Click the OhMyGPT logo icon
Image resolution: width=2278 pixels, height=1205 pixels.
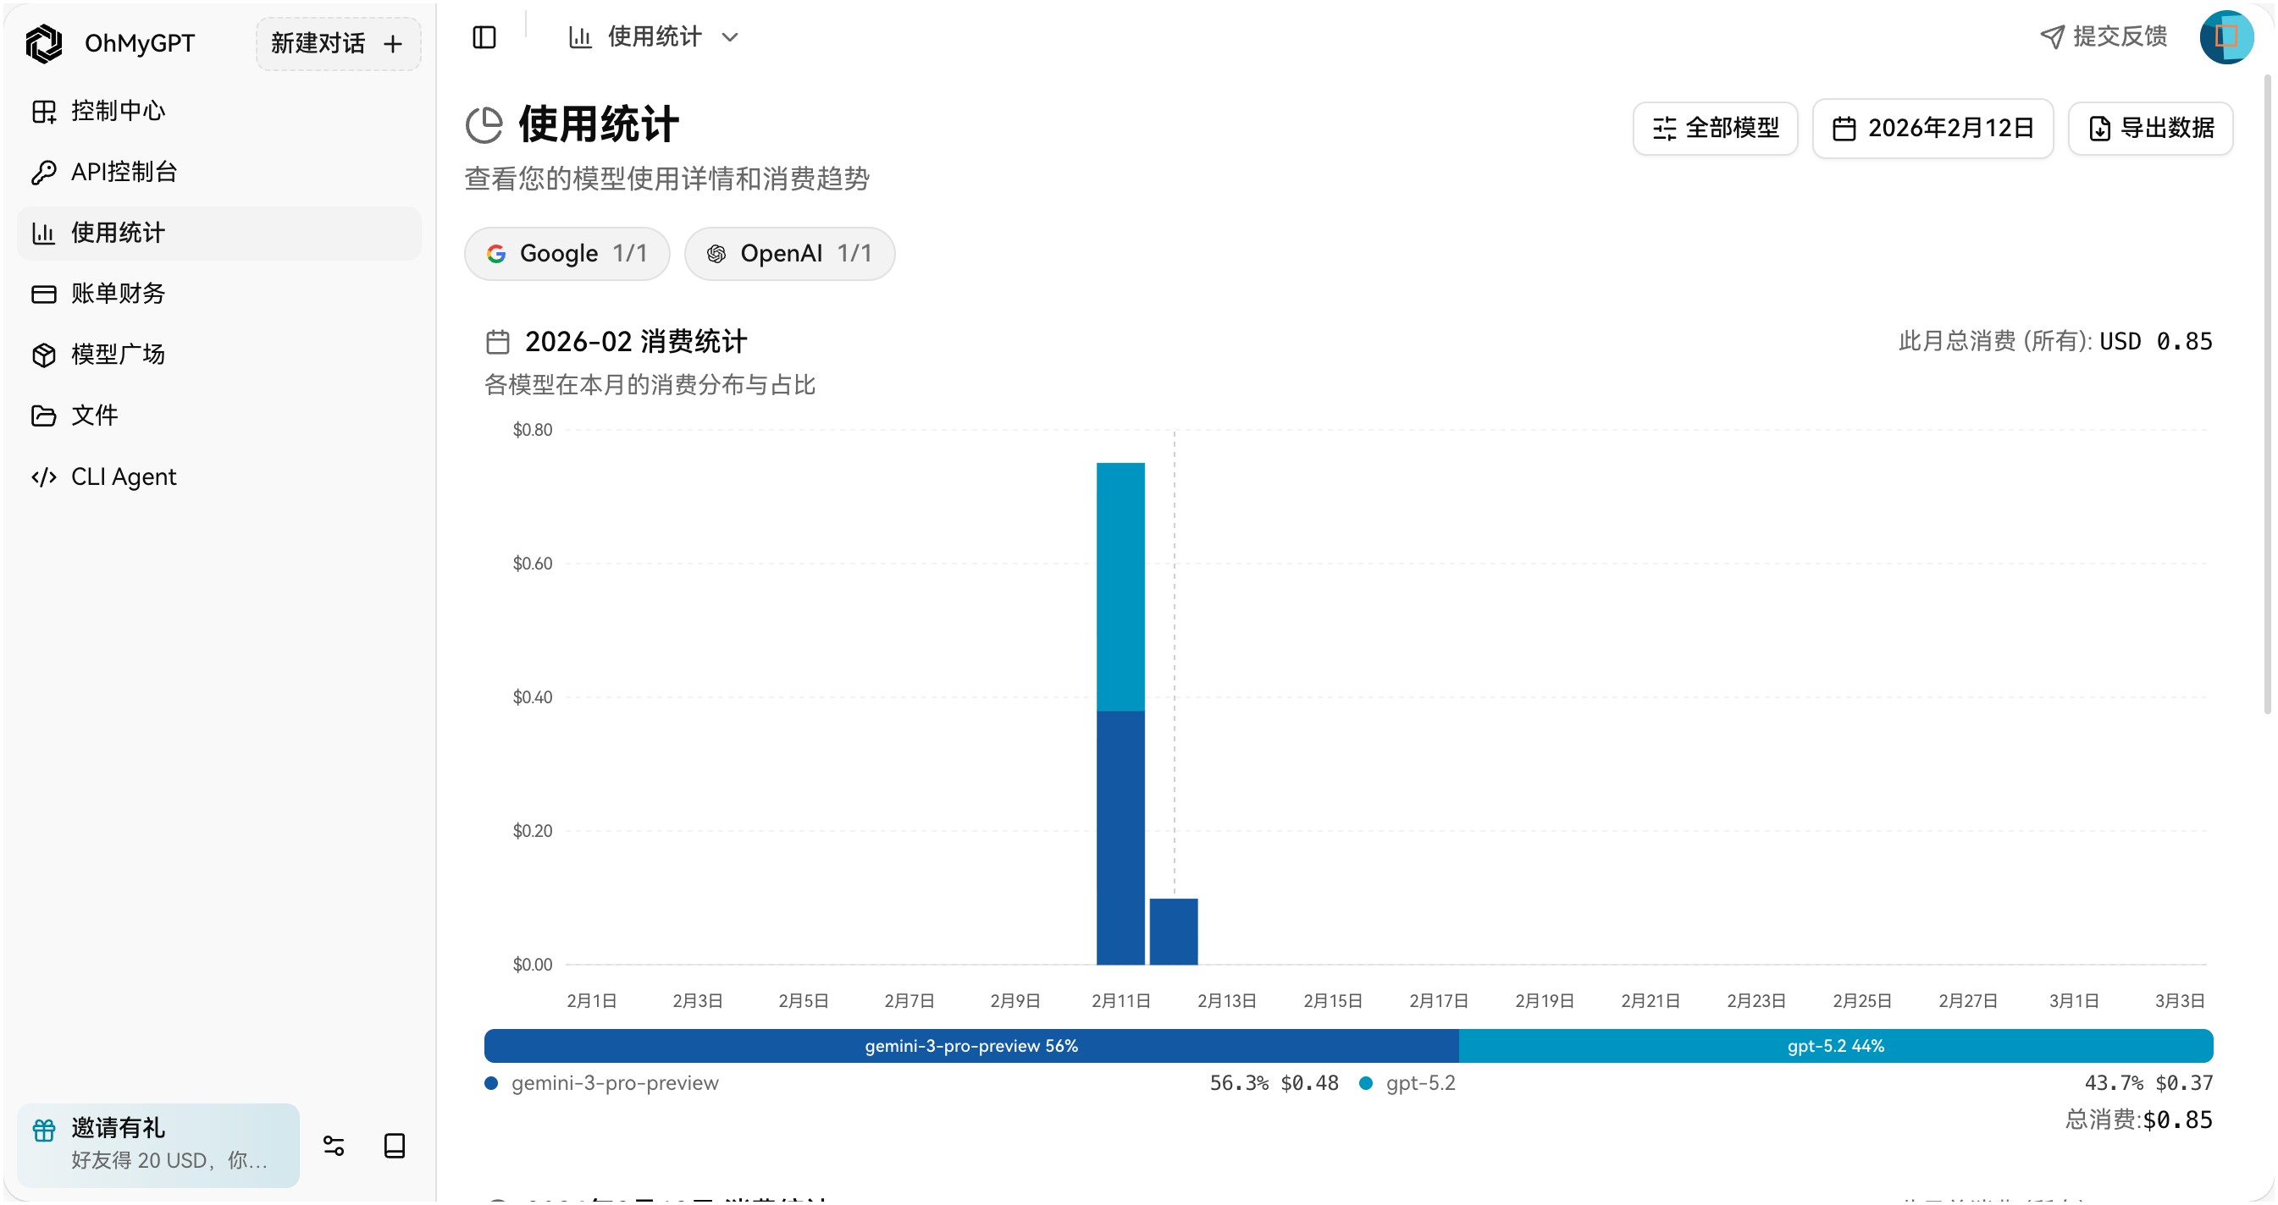[x=43, y=43]
